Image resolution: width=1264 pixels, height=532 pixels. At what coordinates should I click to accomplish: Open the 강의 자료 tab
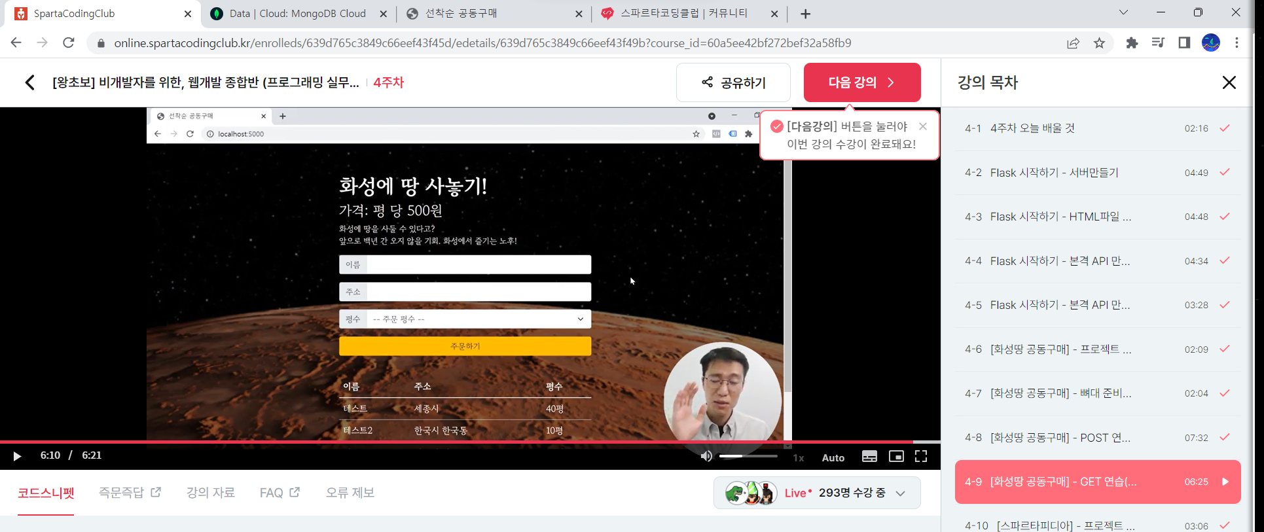[210, 492]
